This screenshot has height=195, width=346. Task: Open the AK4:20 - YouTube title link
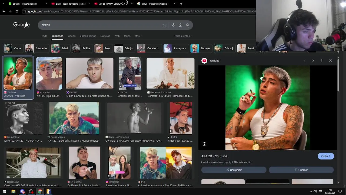pyautogui.click(x=214, y=156)
